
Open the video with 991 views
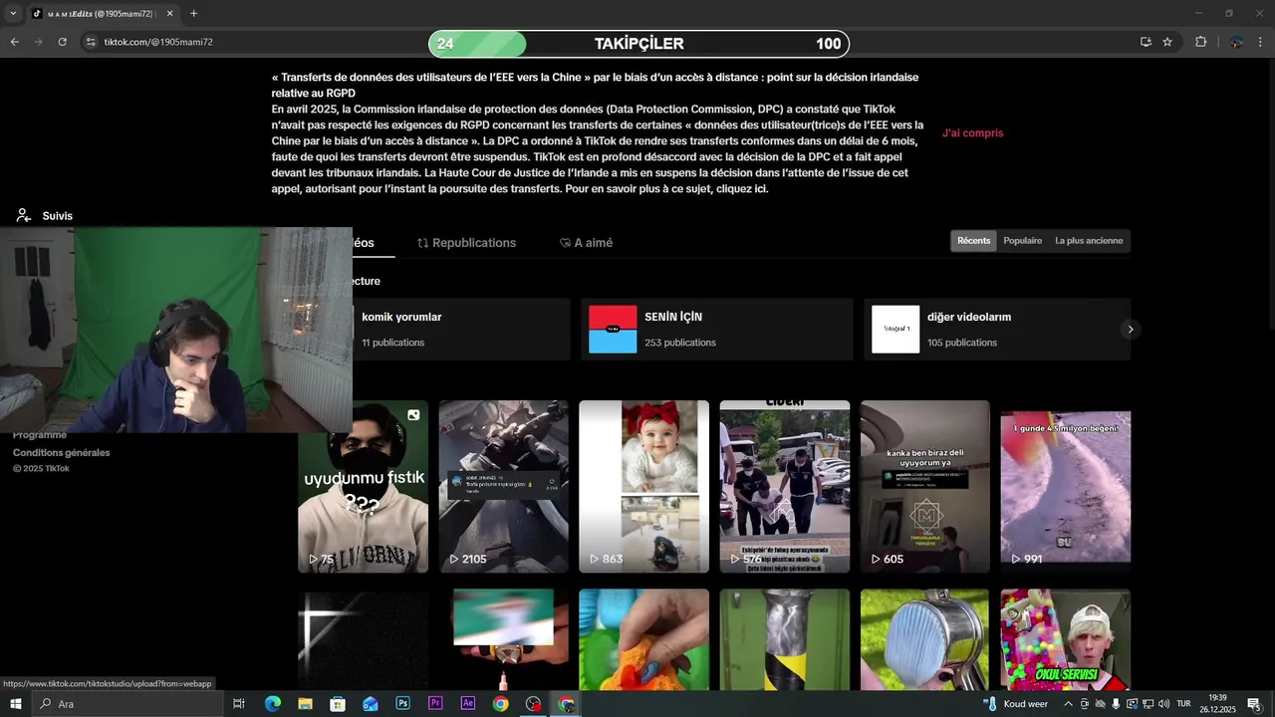click(1066, 486)
